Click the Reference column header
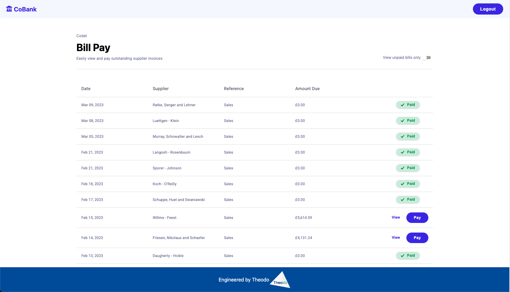 234,89
